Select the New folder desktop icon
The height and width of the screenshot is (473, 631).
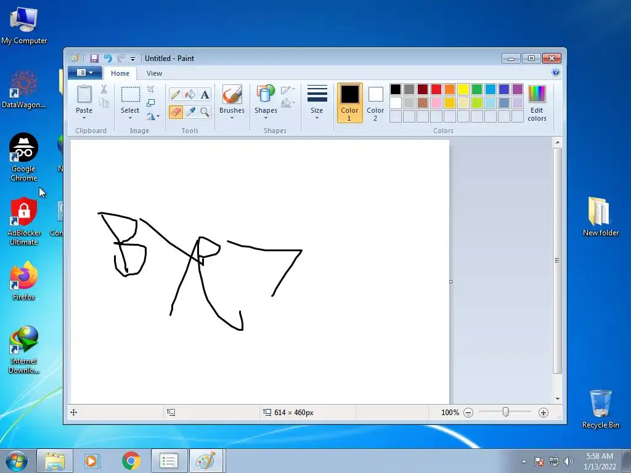click(x=600, y=216)
